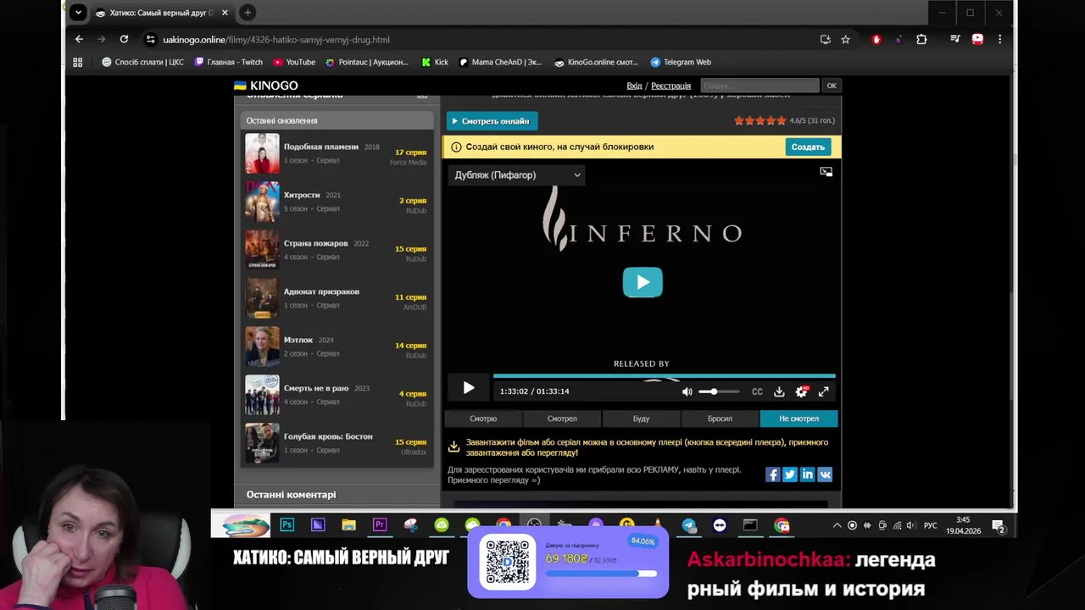Open Страна пожаров series entry
1085x610 pixels.
tap(337, 250)
